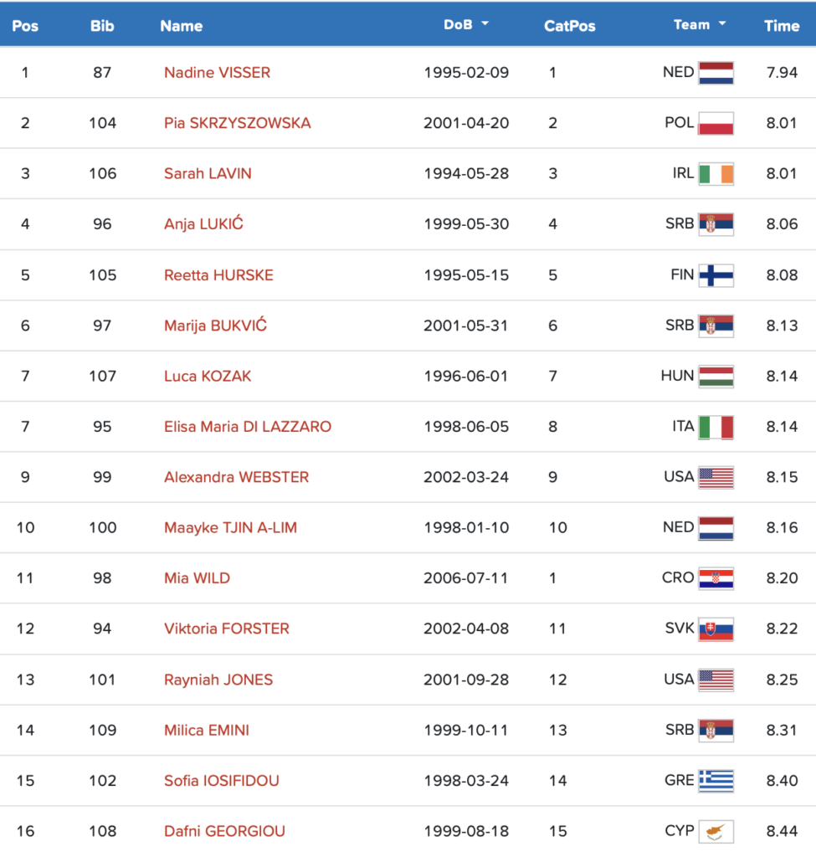Open the DoB column dropdown arrow
The image size is (816, 857).
click(x=485, y=24)
